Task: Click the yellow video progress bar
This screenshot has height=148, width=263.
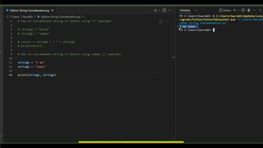Action: pyautogui.click(x=131, y=142)
